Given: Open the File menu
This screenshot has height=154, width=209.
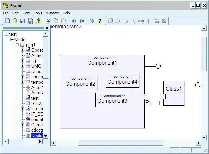Looking at the screenshot, I should point(6,13).
